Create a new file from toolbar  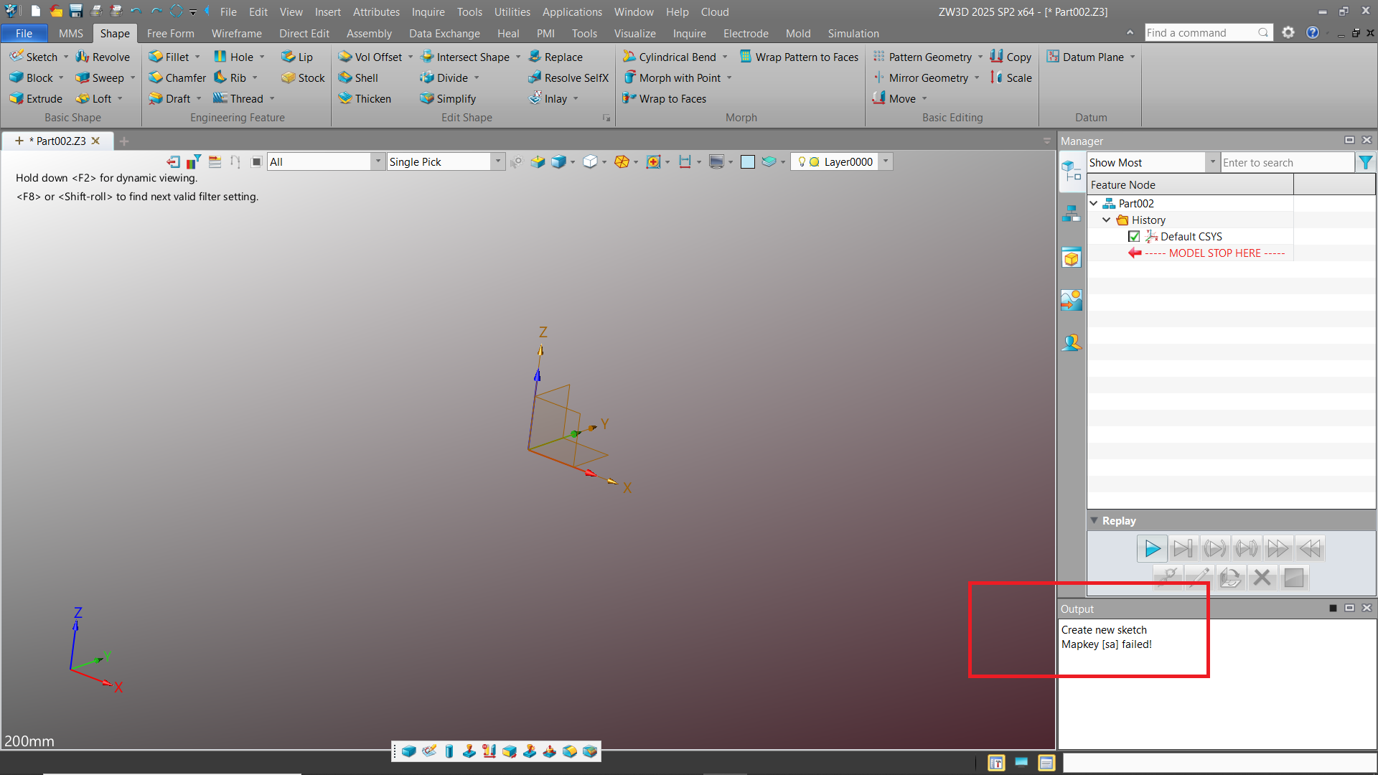pos(36,11)
